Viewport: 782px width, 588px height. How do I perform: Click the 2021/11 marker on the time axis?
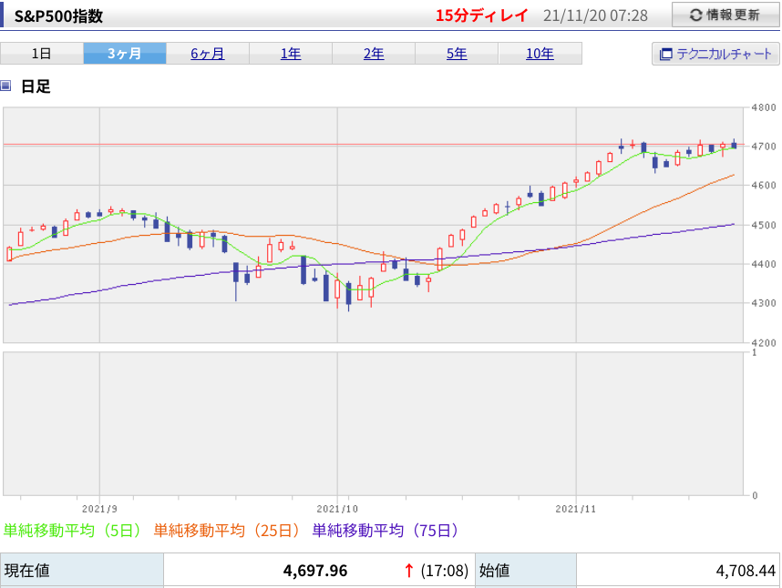575,509
